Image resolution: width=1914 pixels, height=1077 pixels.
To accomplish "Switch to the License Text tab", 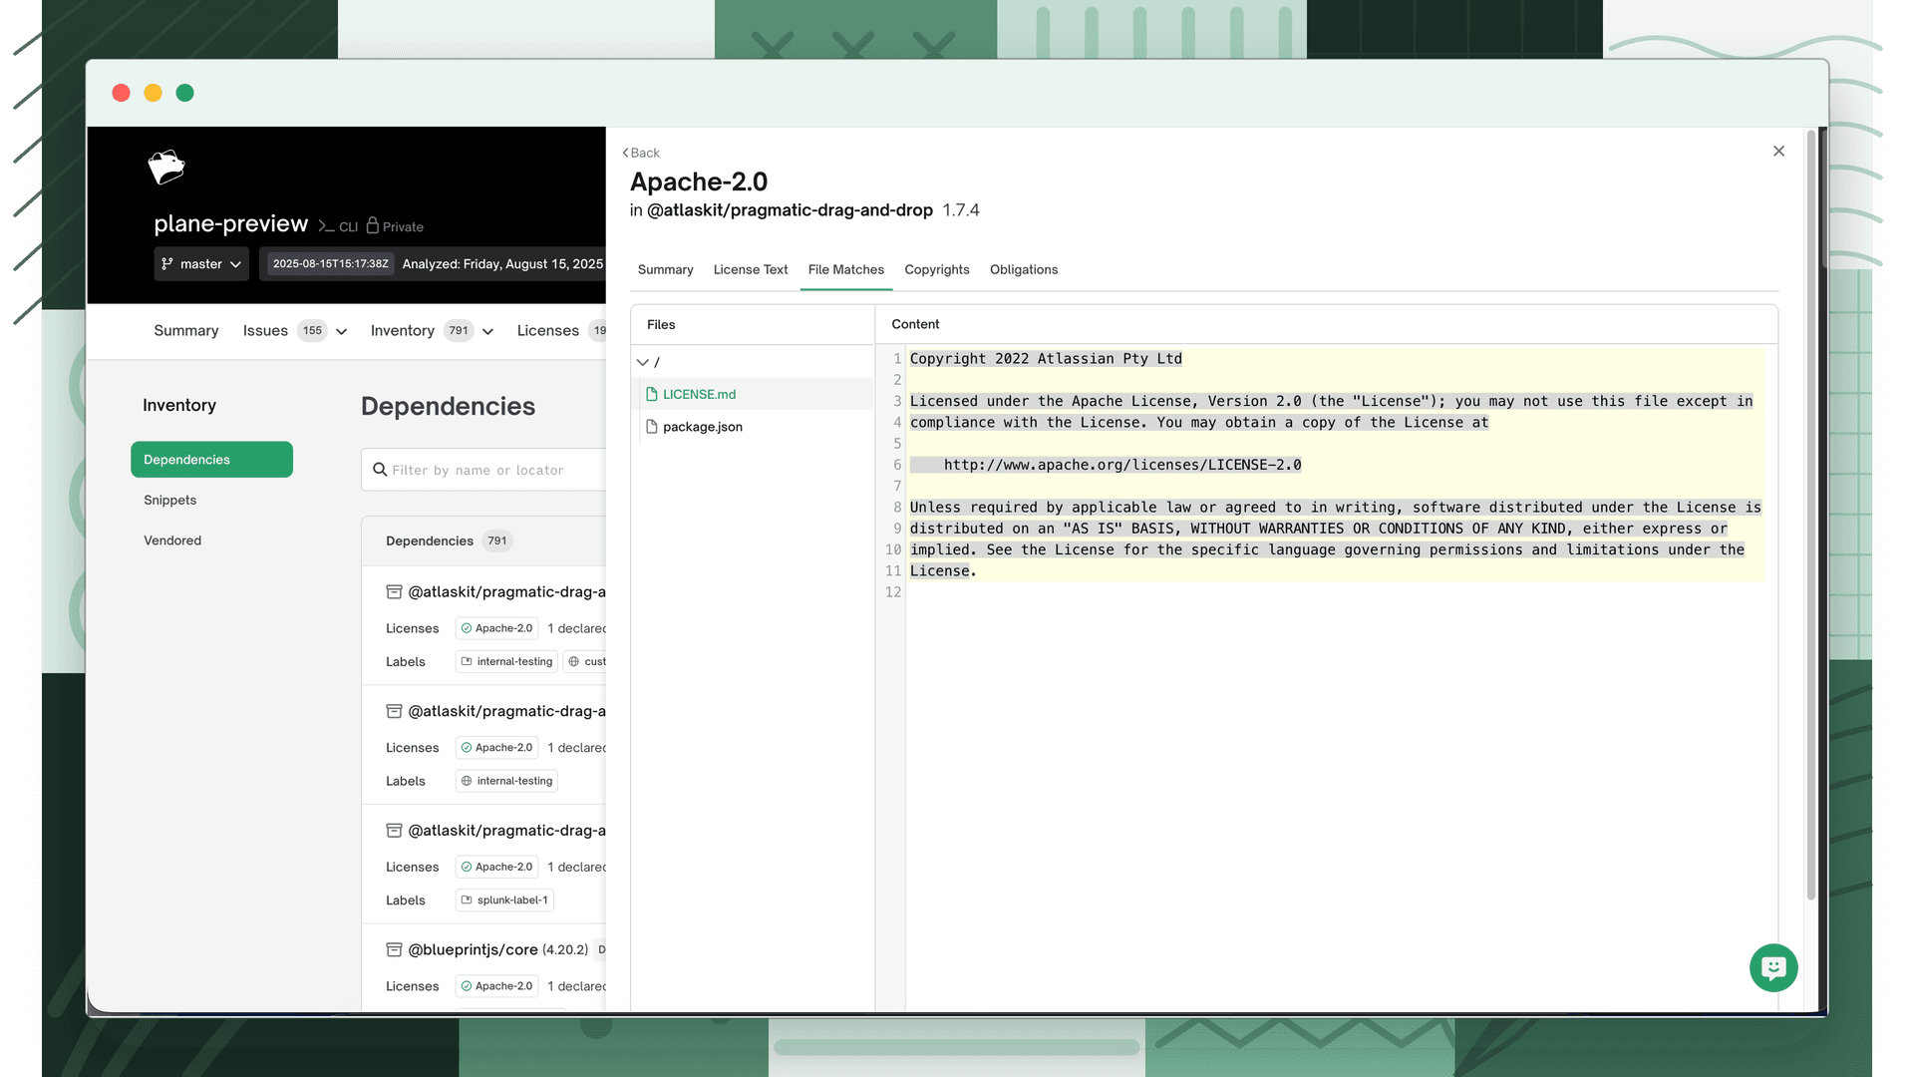I will [x=751, y=269].
